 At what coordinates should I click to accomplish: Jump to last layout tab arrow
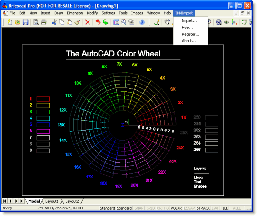[x=22, y=201]
